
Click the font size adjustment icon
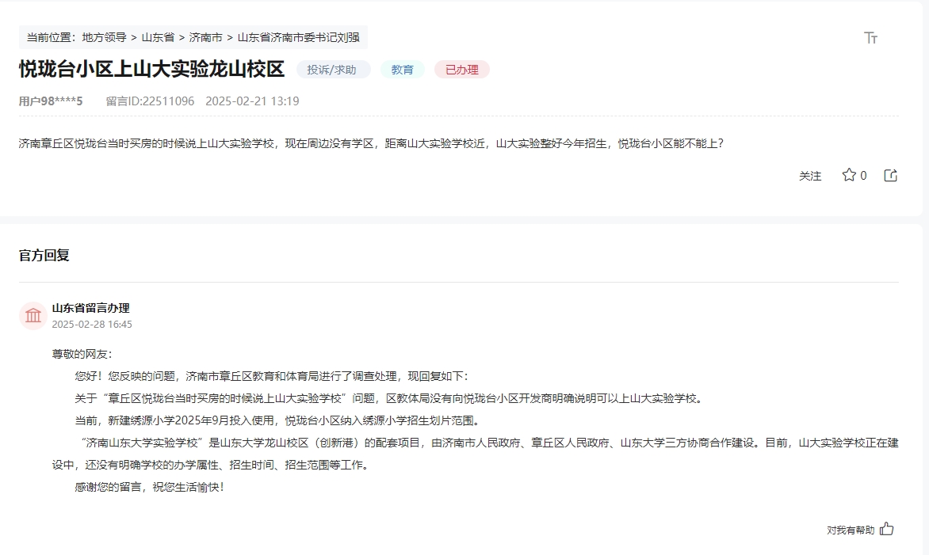point(870,38)
